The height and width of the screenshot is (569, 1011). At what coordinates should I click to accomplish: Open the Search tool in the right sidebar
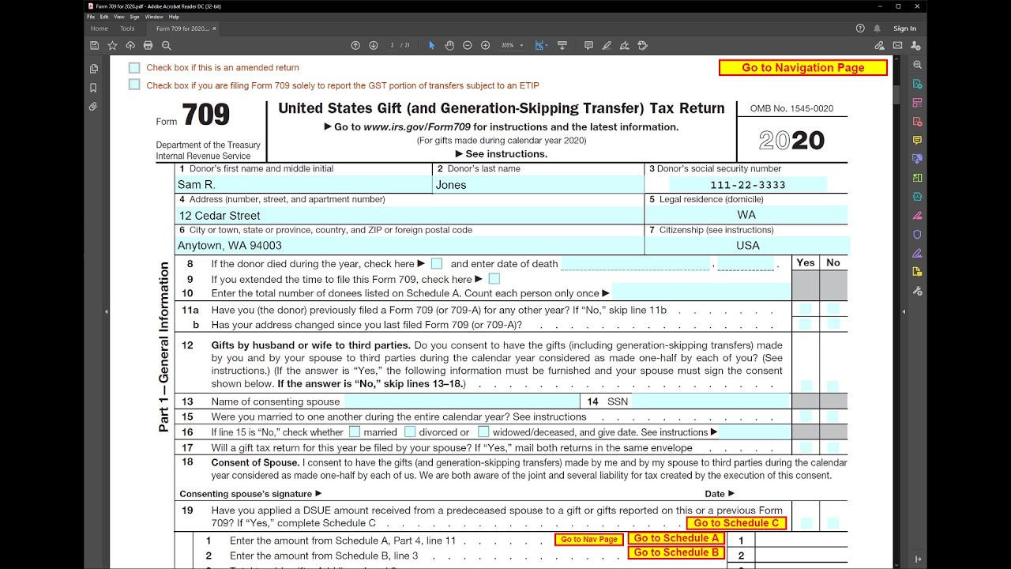pos(917,66)
